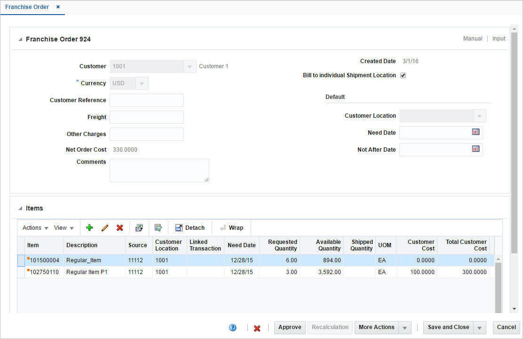The height and width of the screenshot is (339, 523).
Task: Click the Wrap toolbar button
Action: 231,228
